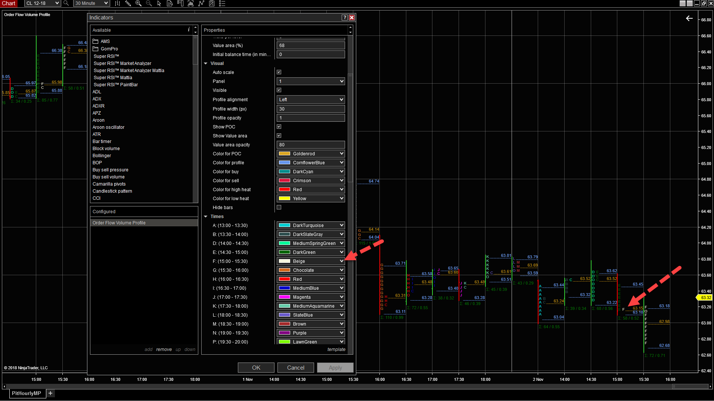Open the GomPro folder

coord(105,49)
